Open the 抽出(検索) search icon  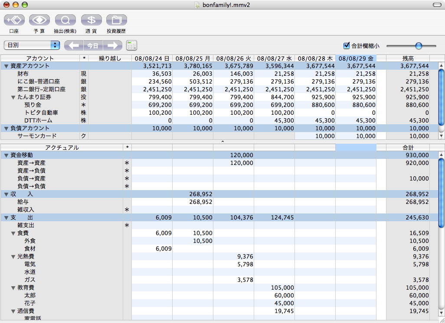tap(65, 20)
